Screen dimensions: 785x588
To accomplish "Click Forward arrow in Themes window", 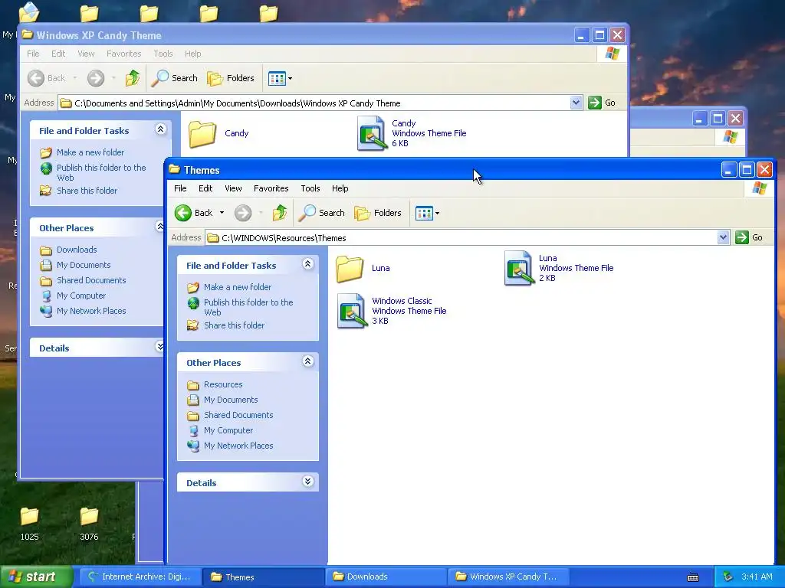I will pos(243,213).
